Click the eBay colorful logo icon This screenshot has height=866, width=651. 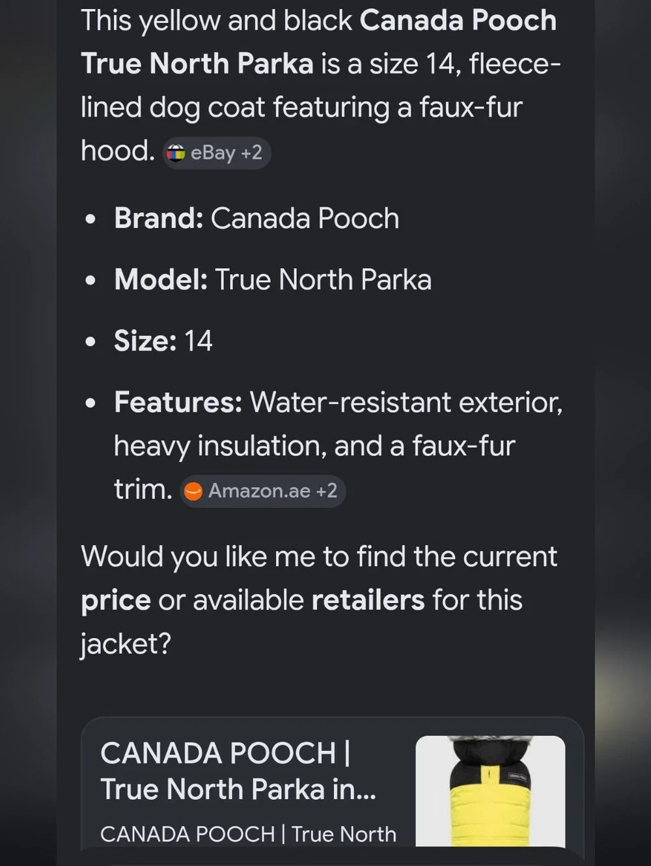click(x=176, y=153)
